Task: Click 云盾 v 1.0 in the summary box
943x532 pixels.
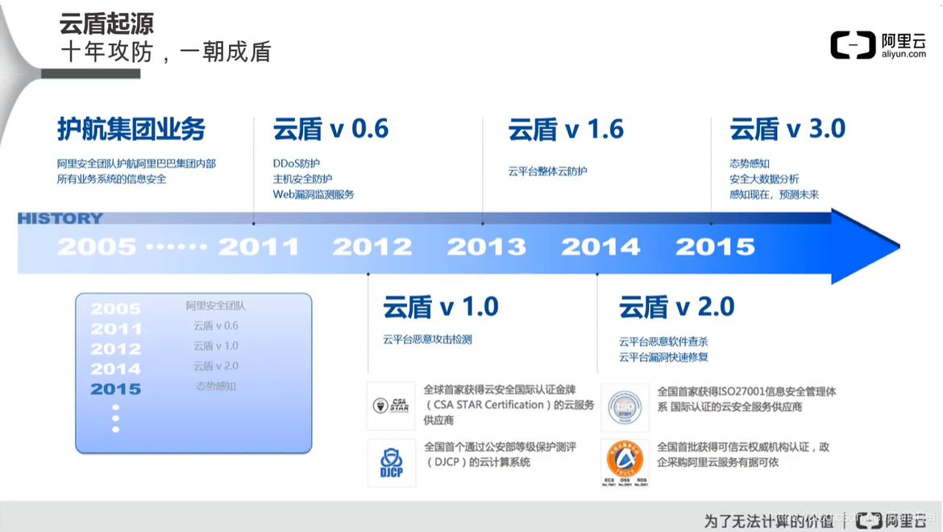Action: pyautogui.click(x=215, y=347)
